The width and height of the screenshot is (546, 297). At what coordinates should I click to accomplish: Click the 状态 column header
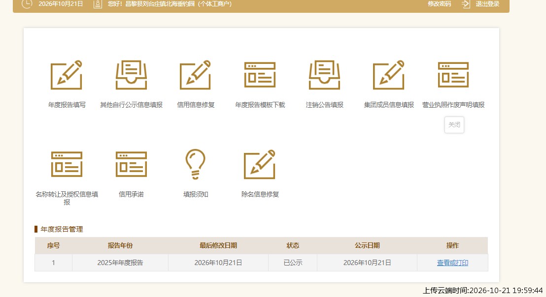point(293,245)
